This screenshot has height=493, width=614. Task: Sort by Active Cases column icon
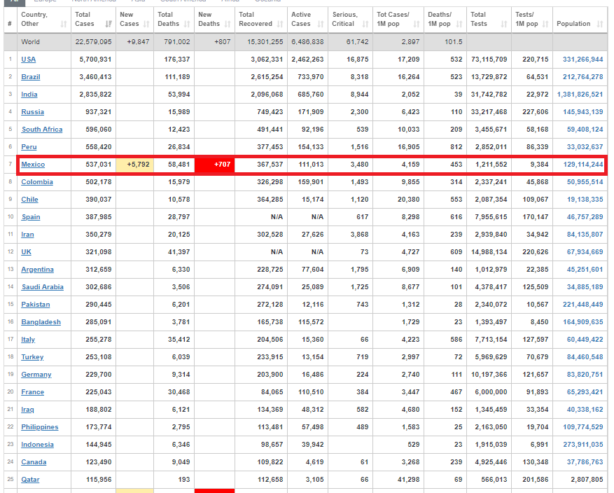click(321, 25)
